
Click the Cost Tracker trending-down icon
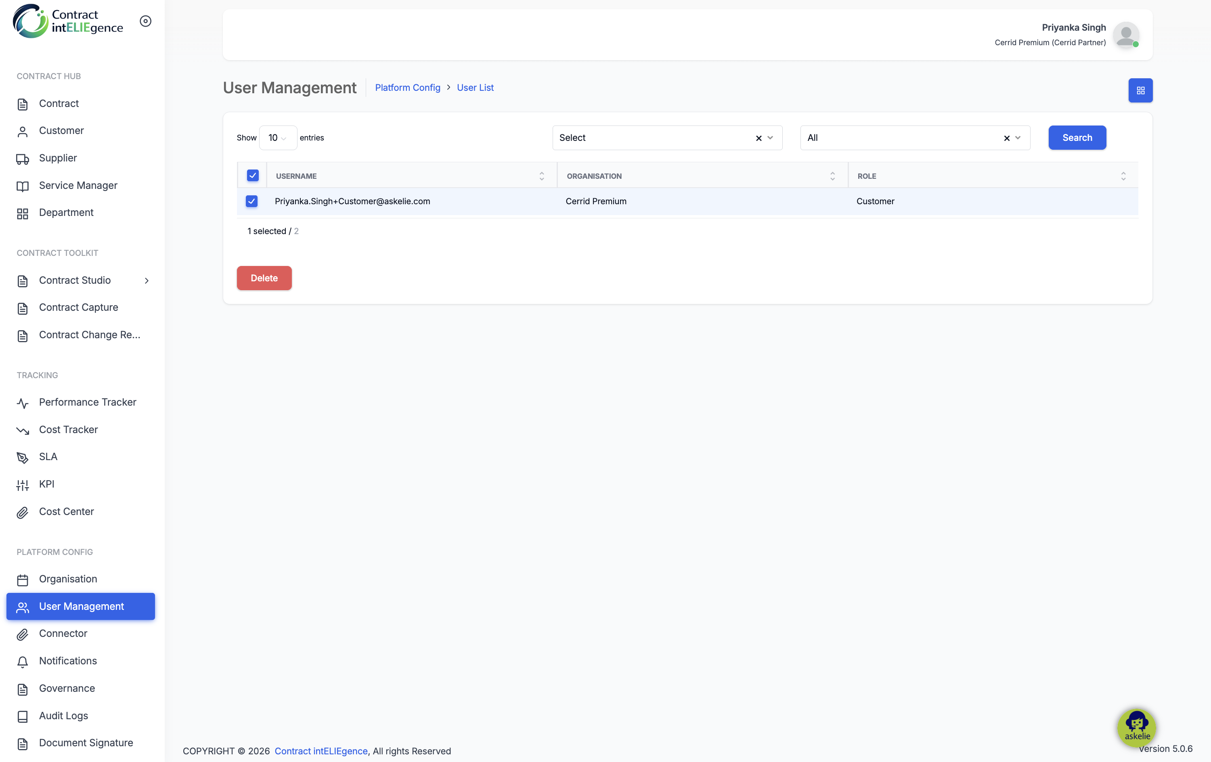pos(23,431)
